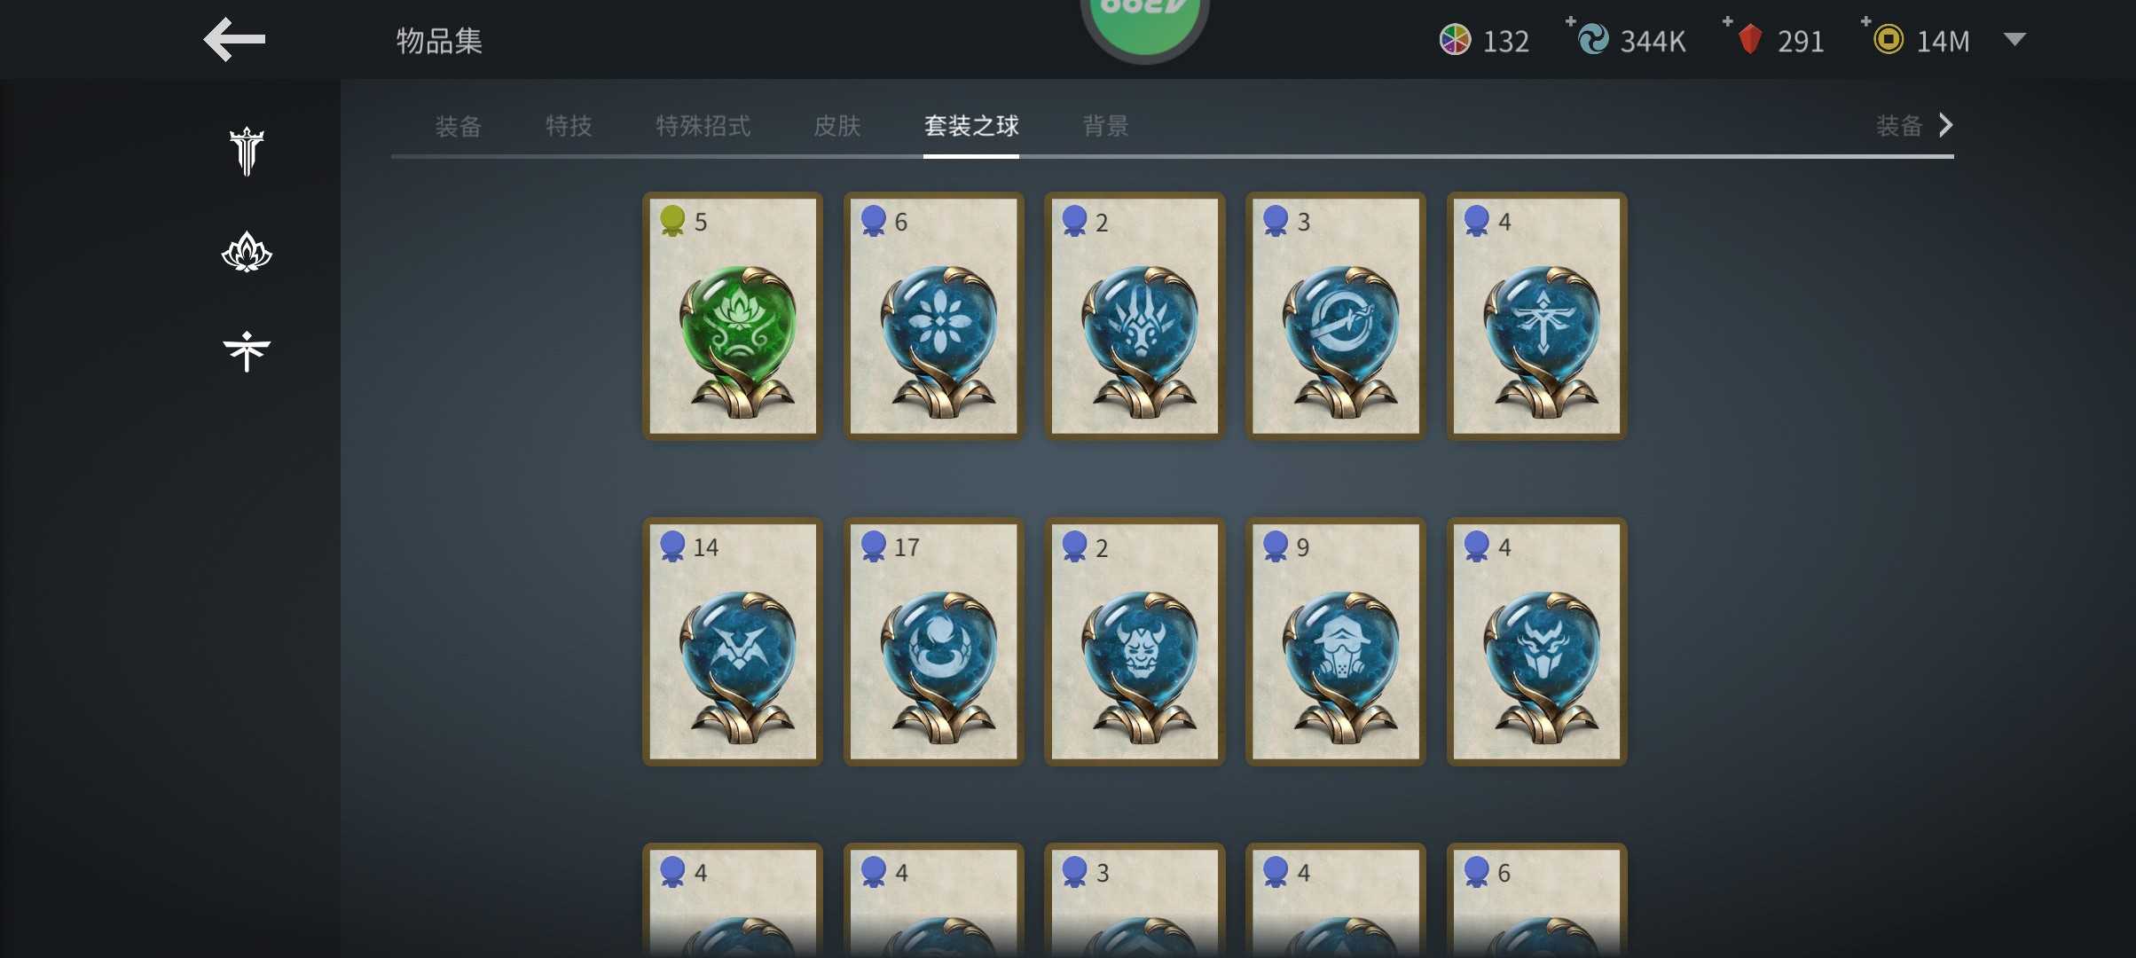Screen dimensions: 2136x958
Task: Select the sphere card with count 17
Action: point(934,641)
